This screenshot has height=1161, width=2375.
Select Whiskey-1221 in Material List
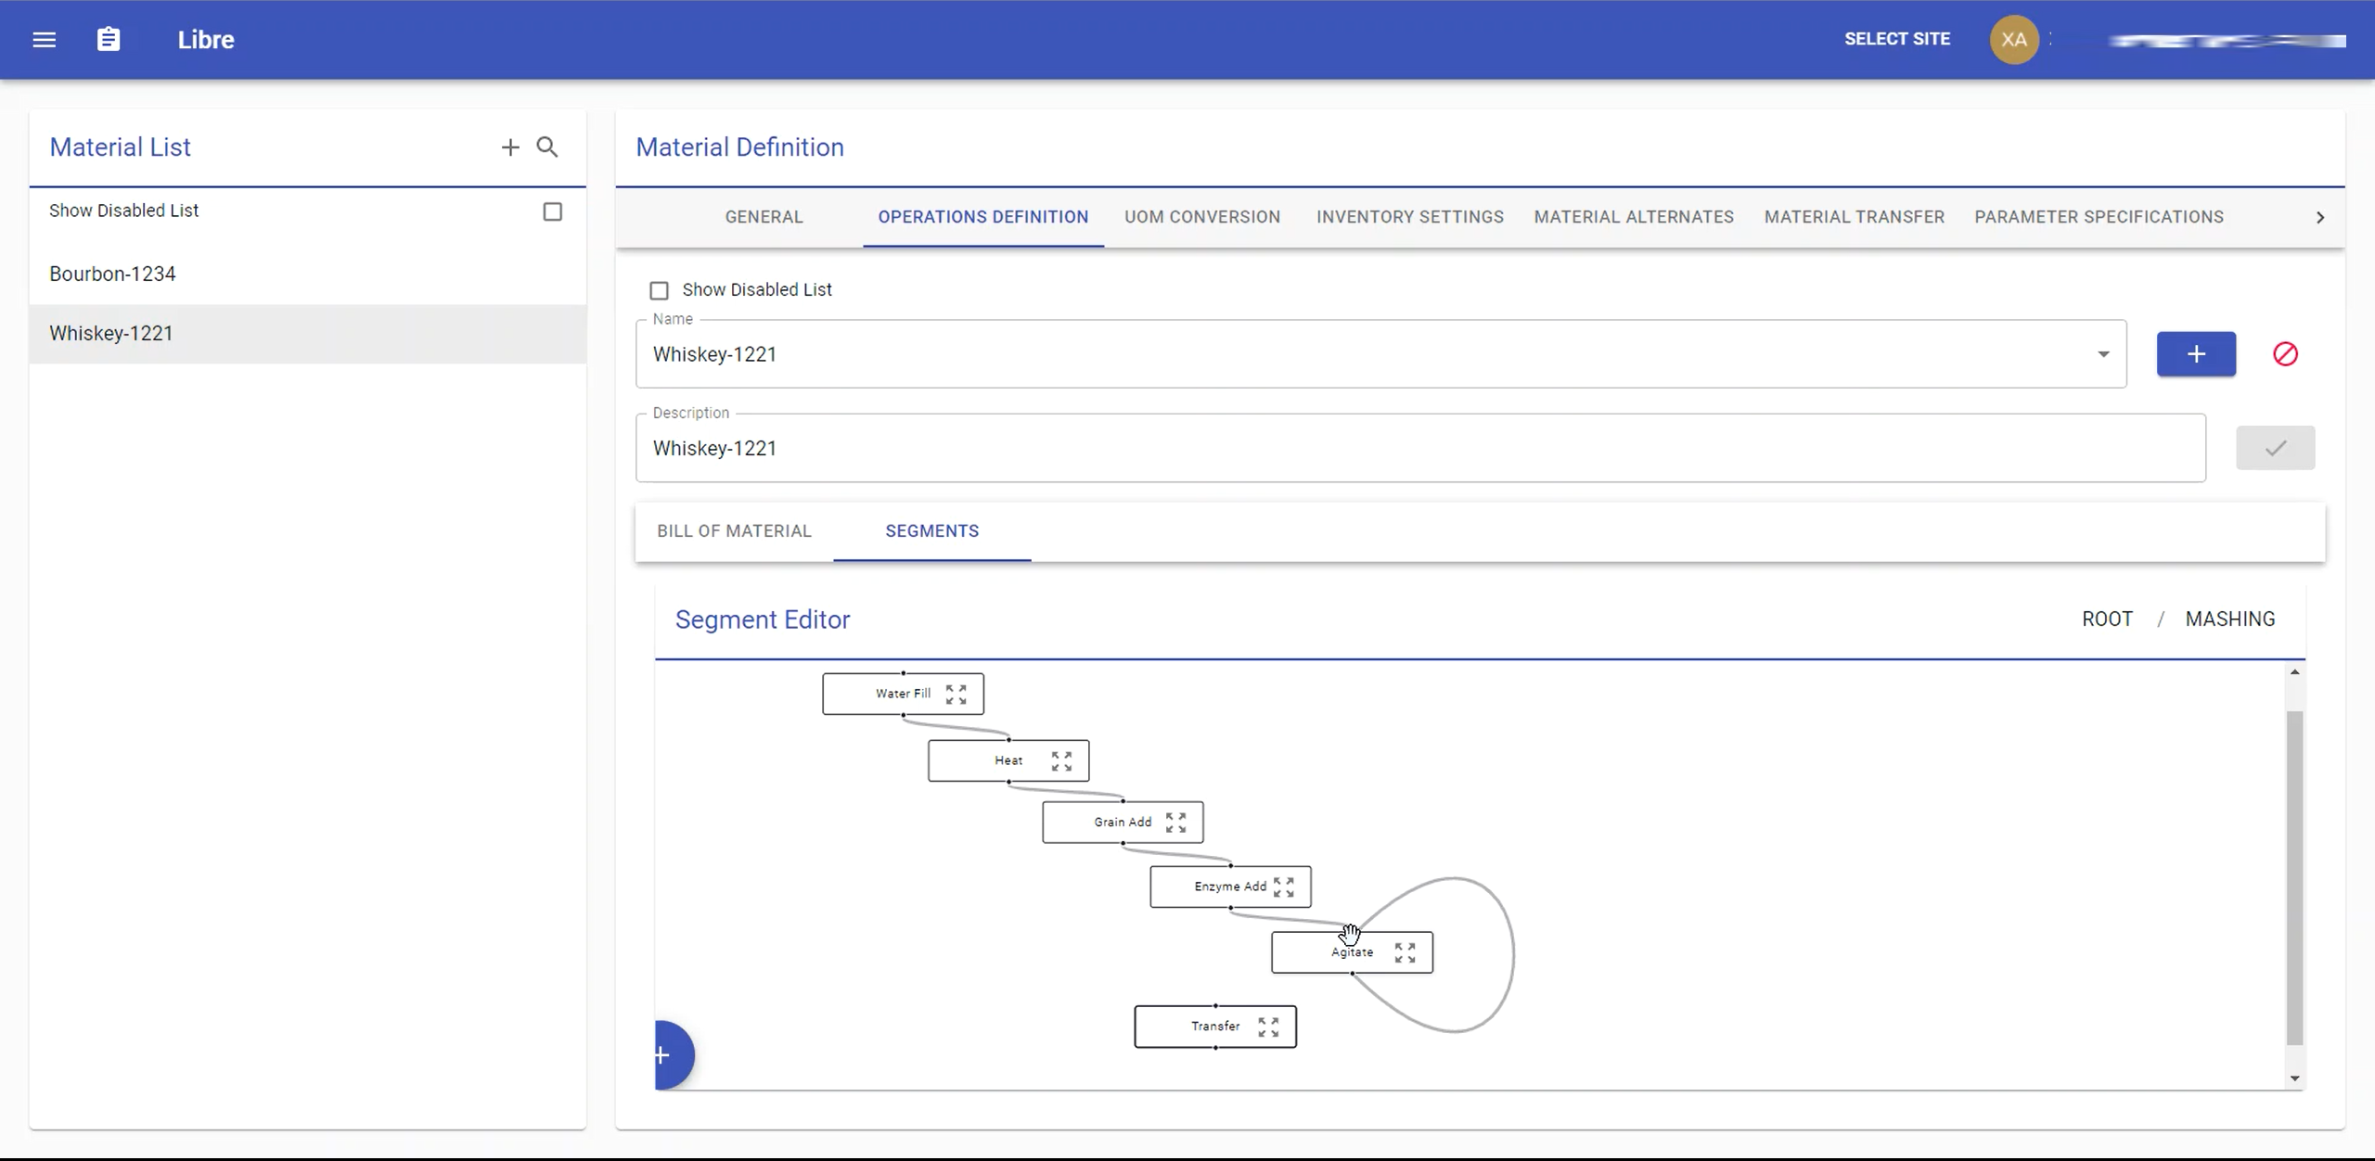(x=308, y=334)
